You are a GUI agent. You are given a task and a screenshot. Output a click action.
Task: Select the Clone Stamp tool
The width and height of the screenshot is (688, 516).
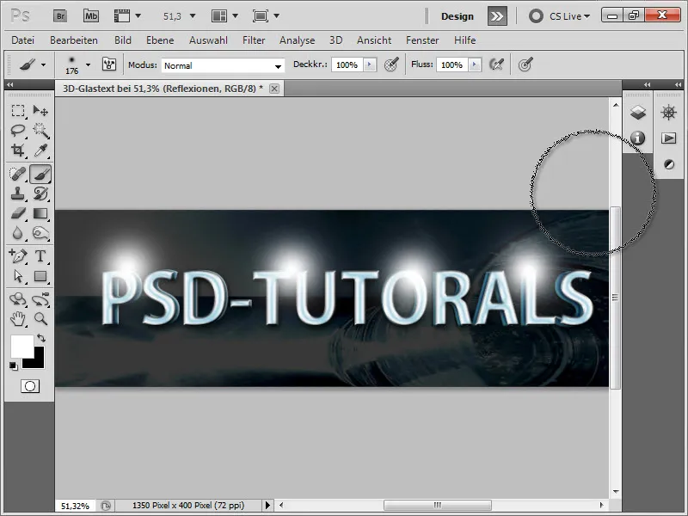point(18,193)
